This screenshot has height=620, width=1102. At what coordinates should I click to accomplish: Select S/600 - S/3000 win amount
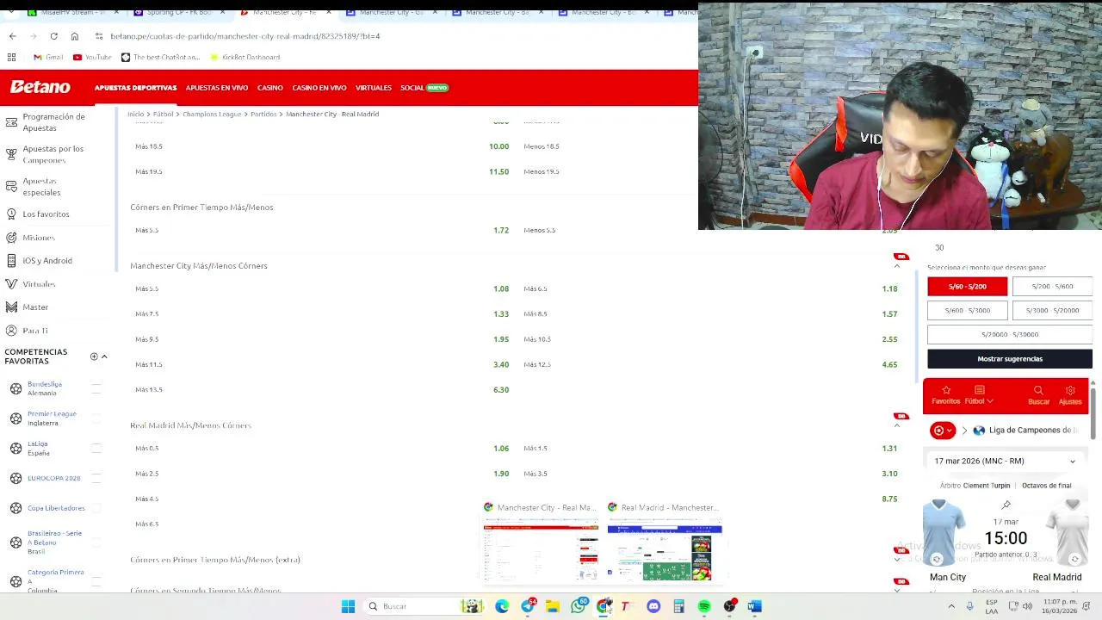click(x=967, y=310)
